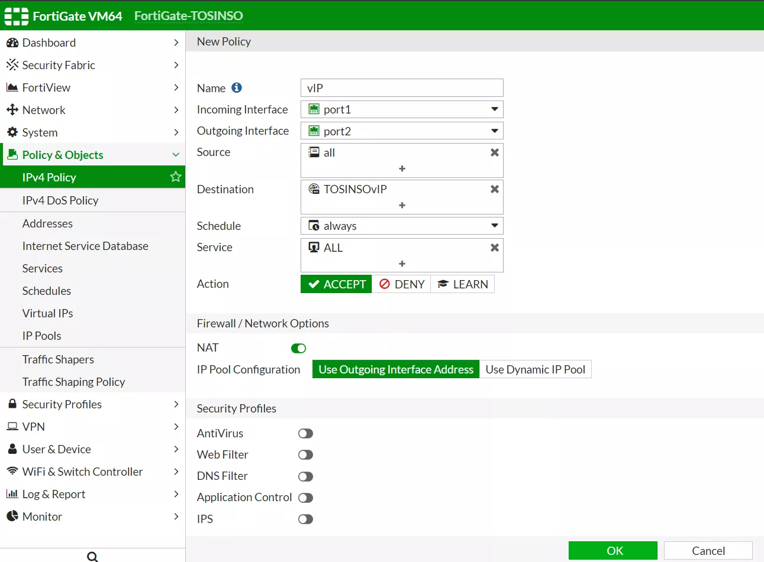The height and width of the screenshot is (562, 764).
Task: Disable the NAT toggle
Action: (298, 348)
